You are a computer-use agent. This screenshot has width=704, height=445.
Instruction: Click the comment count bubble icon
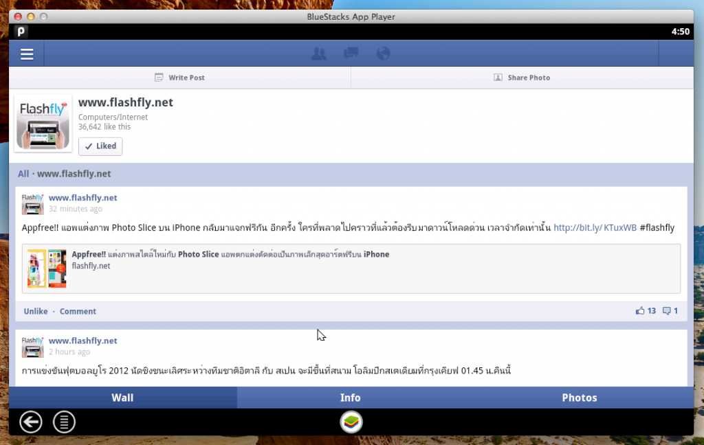pyautogui.click(x=666, y=311)
